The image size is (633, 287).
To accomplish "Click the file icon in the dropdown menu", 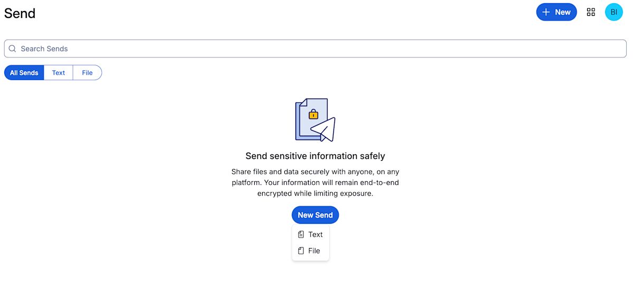I will (x=301, y=251).
